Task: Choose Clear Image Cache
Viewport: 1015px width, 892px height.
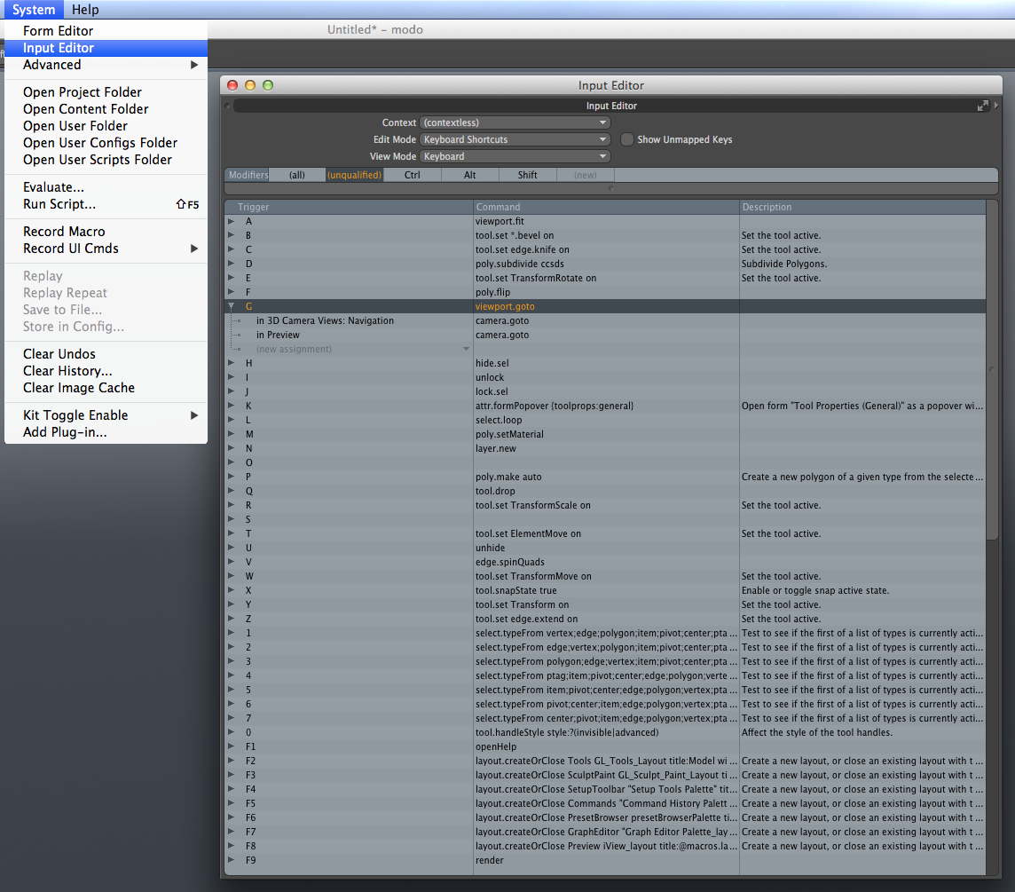Action: (106, 387)
